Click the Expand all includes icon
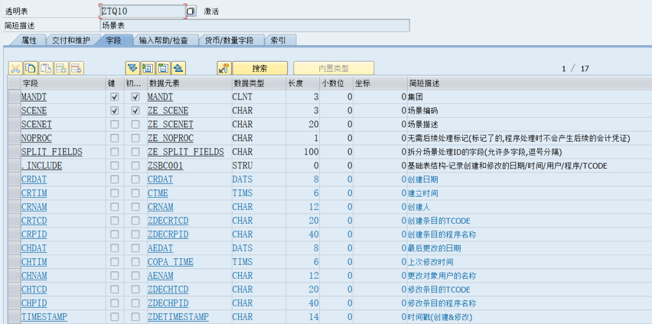This screenshot has height=324, width=652. [x=132, y=68]
